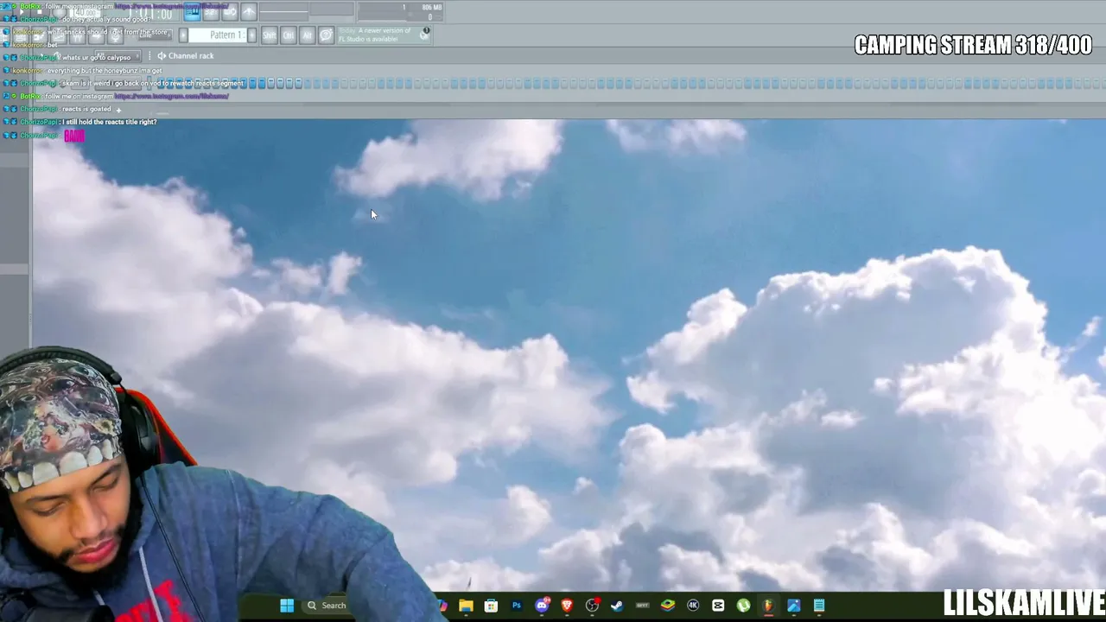
Task: Click the Channel rack title
Action: point(191,56)
